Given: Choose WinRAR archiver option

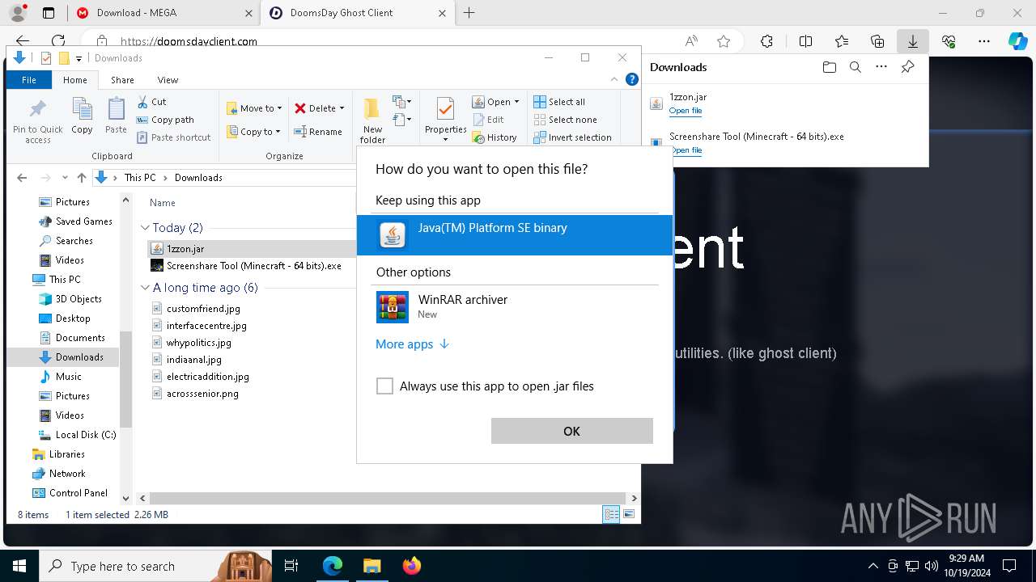Looking at the screenshot, I should (x=515, y=307).
